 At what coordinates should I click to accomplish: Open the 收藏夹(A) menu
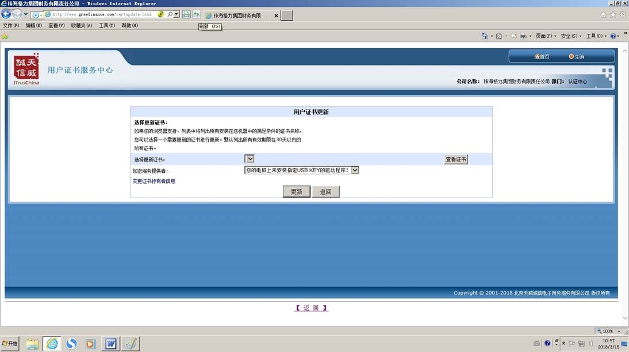tap(82, 25)
